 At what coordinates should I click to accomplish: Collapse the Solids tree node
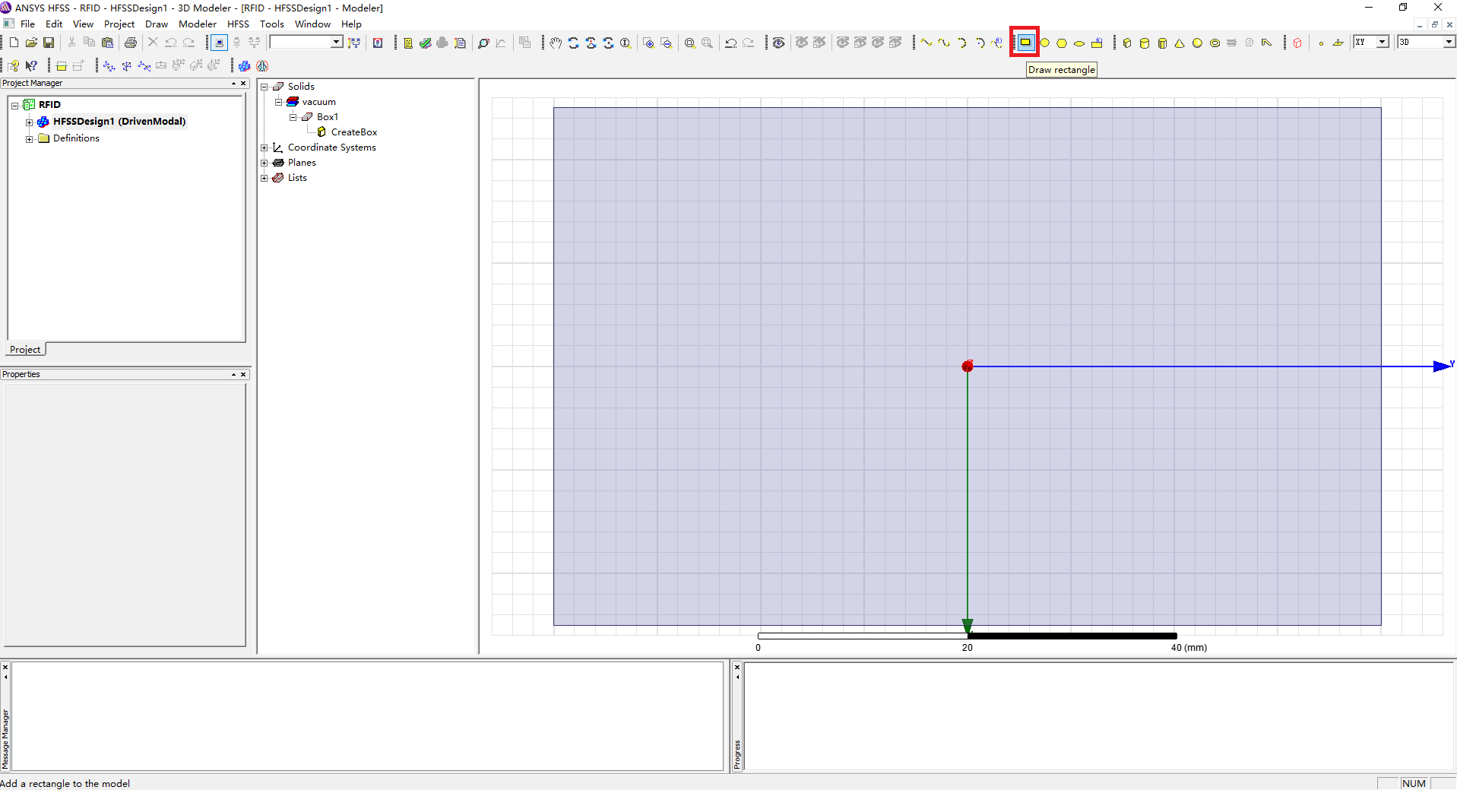(x=264, y=87)
